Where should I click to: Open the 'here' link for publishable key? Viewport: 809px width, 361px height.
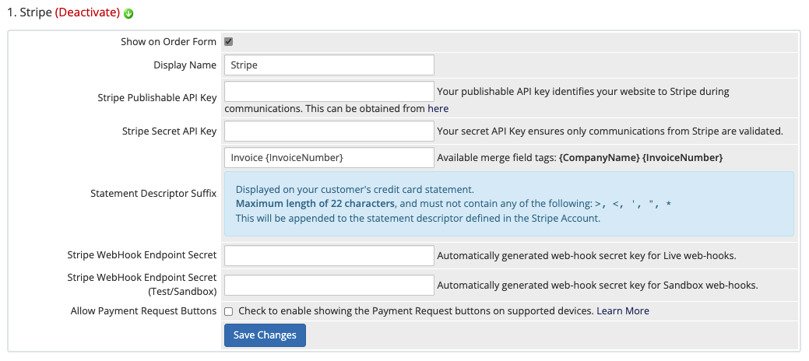click(x=438, y=109)
